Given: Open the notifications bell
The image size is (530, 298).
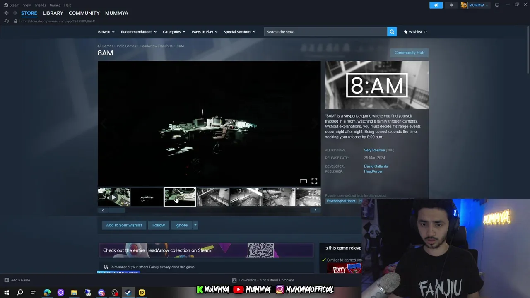Looking at the screenshot, I should [x=451, y=5].
